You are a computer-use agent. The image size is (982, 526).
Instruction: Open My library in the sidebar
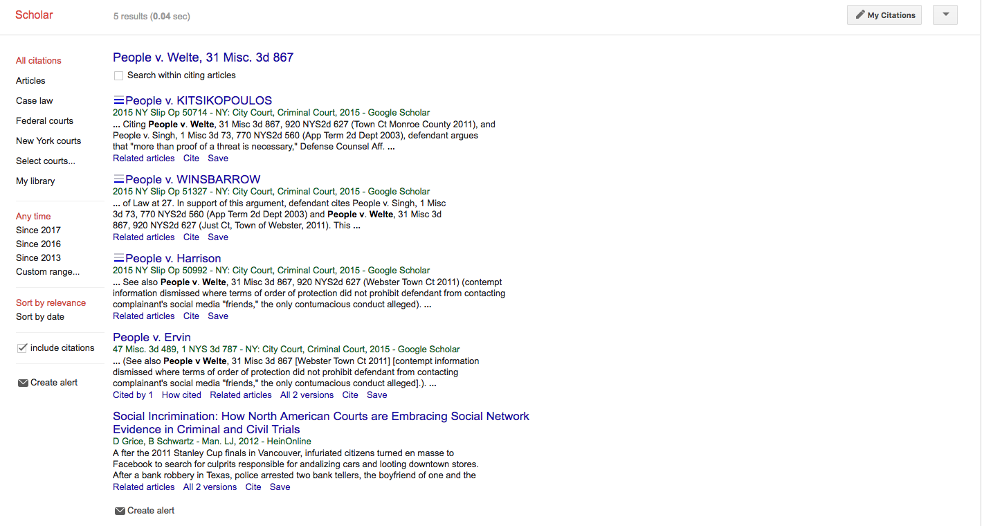(x=35, y=181)
